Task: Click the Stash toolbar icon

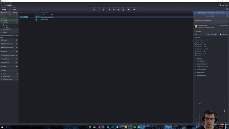Action: tap(118, 10)
